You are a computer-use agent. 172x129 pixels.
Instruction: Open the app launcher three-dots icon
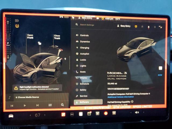coord(72,114)
